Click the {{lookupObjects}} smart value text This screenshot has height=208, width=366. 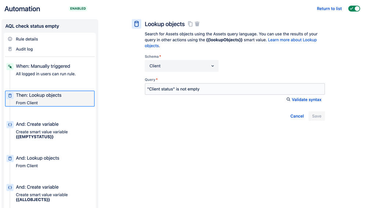(224, 40)
